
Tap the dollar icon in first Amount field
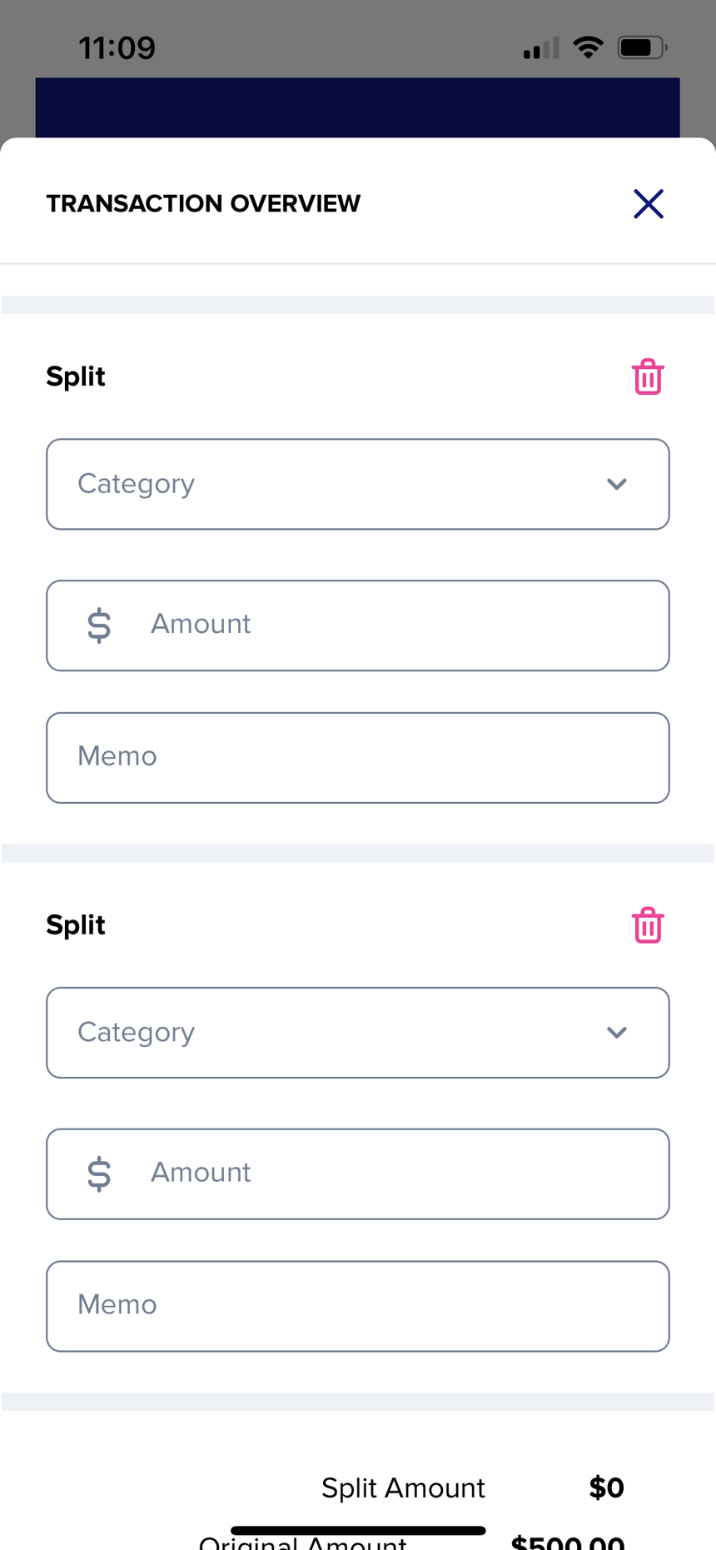99,625
